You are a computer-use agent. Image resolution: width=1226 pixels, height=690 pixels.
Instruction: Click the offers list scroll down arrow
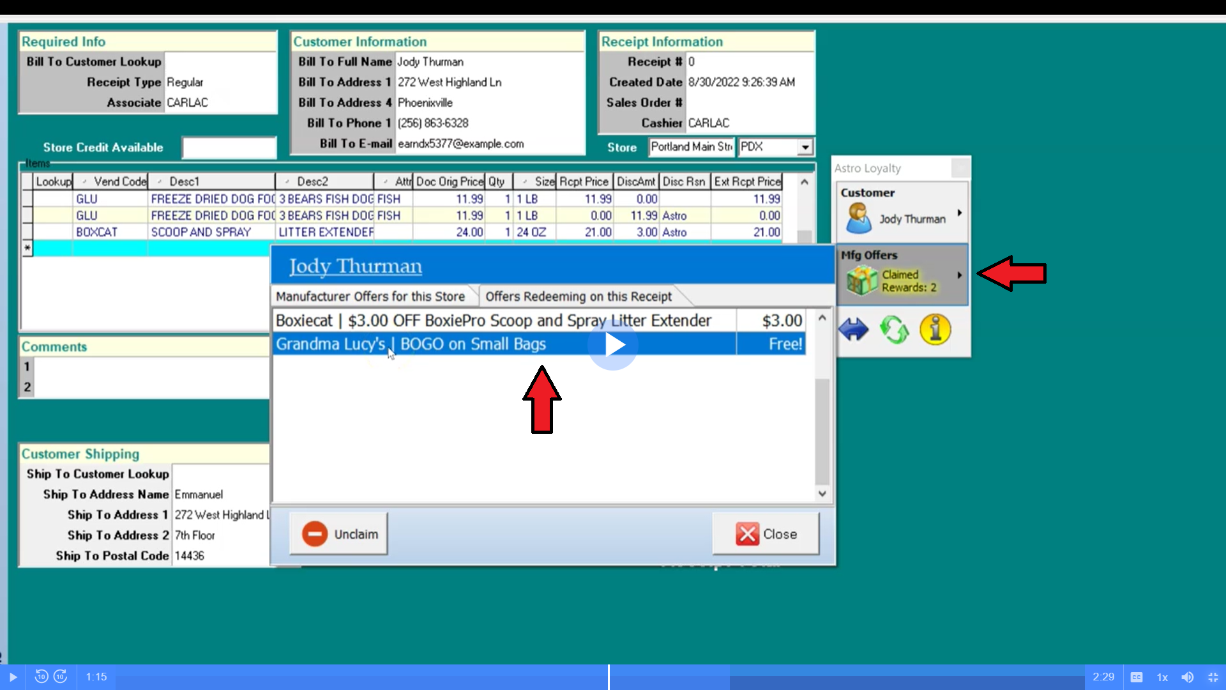[822, 493]
